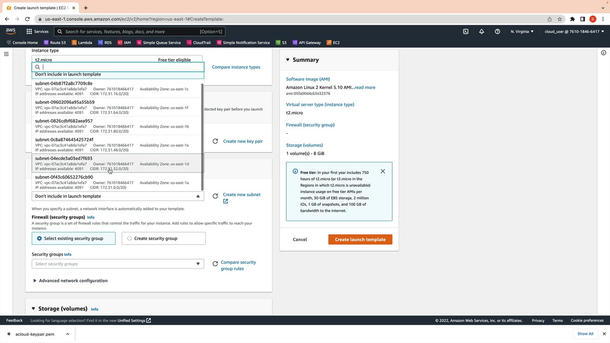Open Create new key pair link
The height and width of the screenshot is (343, 610).
point(243,141)
